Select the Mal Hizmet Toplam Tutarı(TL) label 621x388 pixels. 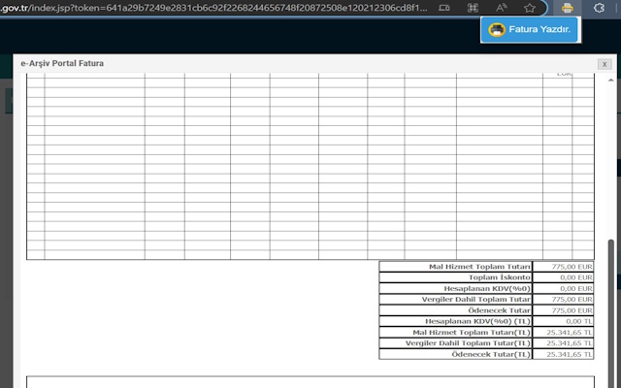click(472, 332)
